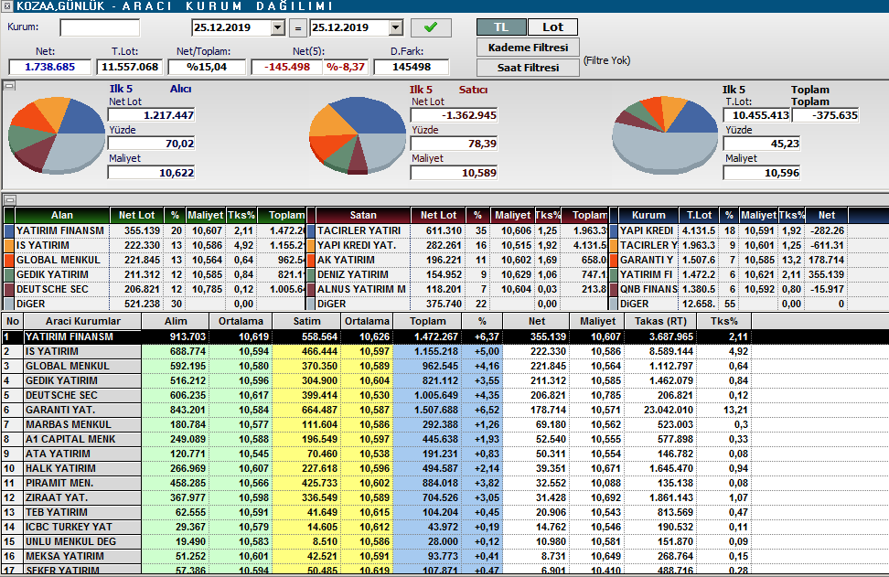Click the seller Net Lot value -1.362.945
Image resolution: width=889 pixels, height=577 pixels.
[x=455, y=115]
